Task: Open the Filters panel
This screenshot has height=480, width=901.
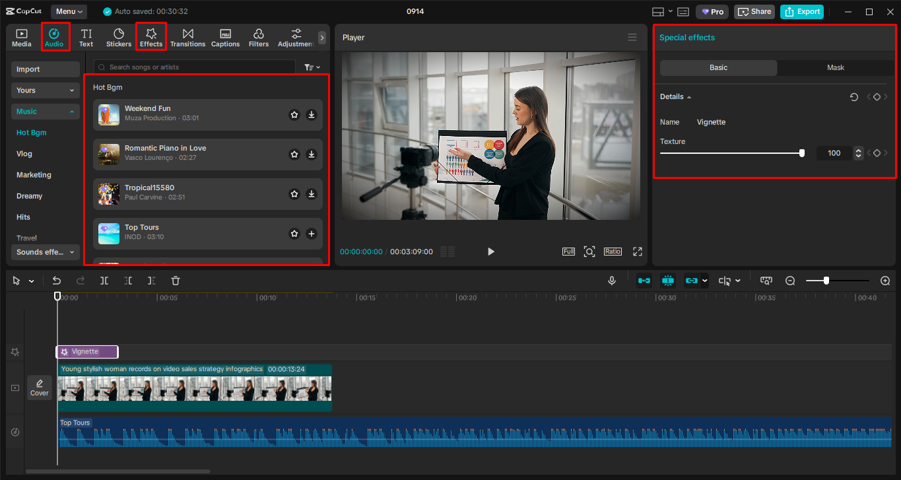Action: click(x=258, y=36)
